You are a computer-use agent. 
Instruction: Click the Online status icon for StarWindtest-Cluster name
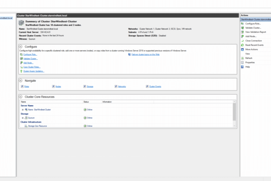(85, 110)
